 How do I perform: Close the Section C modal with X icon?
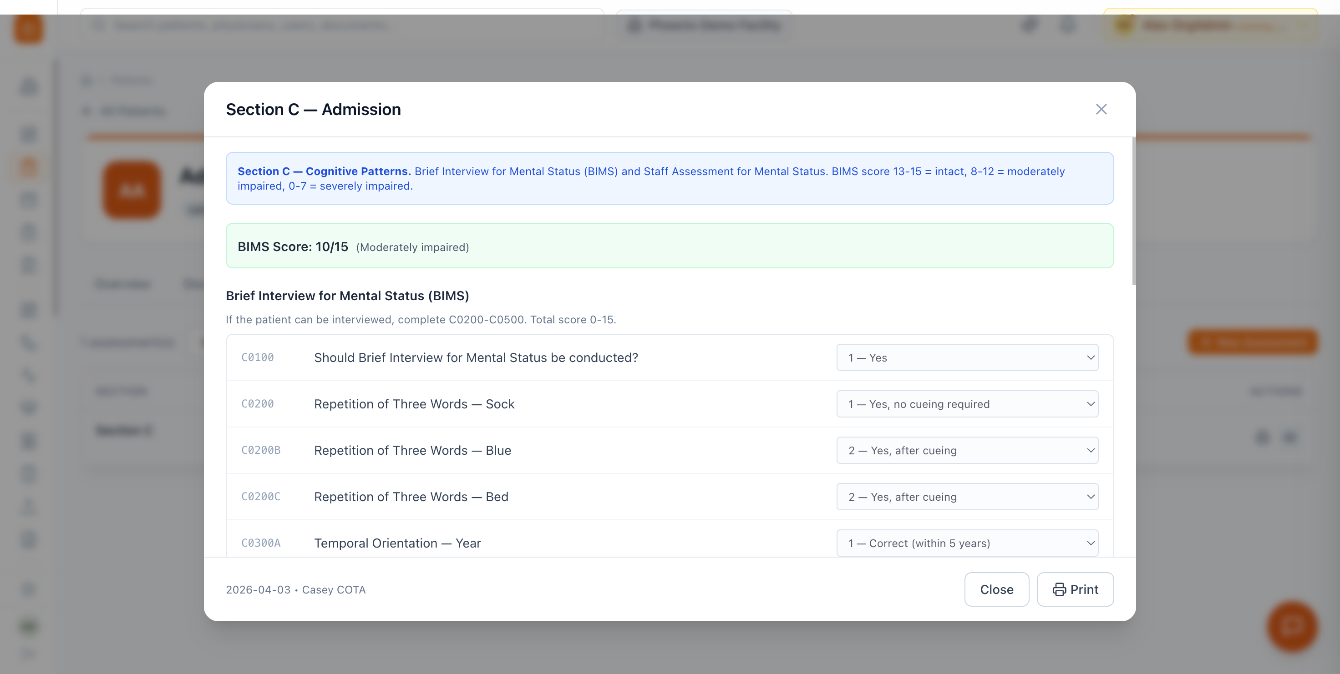tap(1101, 109)
